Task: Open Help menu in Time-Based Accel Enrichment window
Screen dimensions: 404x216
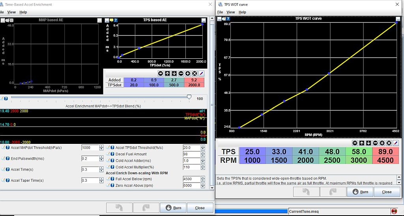Action: pyautogui.click(x=23, y=12)
